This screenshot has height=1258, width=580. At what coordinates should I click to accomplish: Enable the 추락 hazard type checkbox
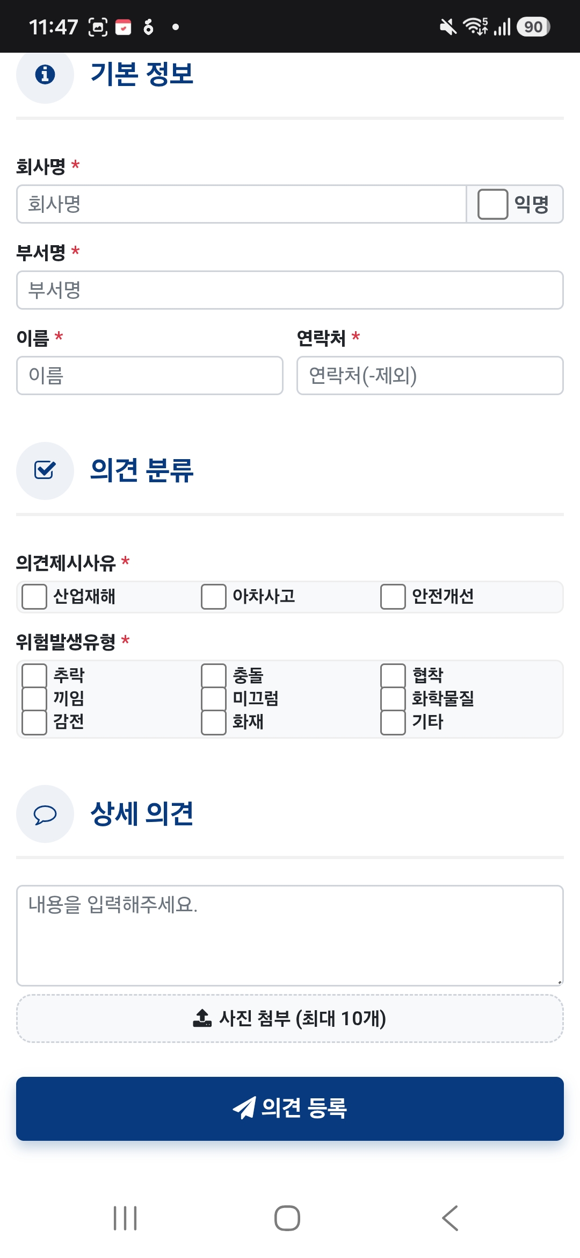click(x=34, y=675)
